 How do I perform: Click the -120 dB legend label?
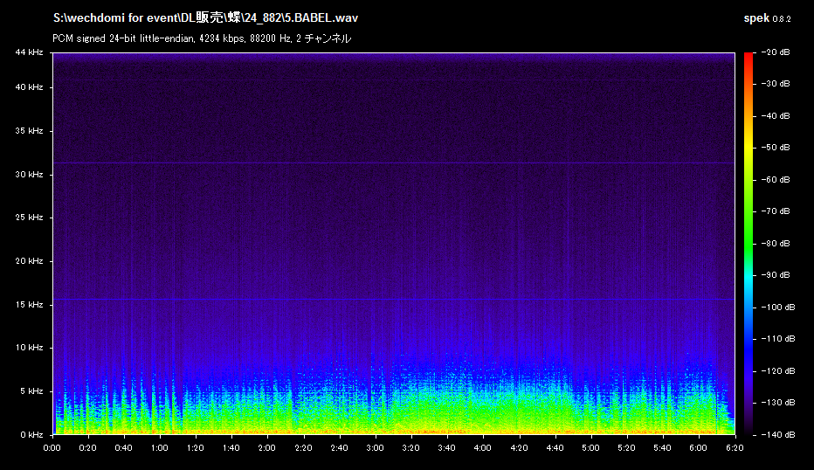pos(777,370)
